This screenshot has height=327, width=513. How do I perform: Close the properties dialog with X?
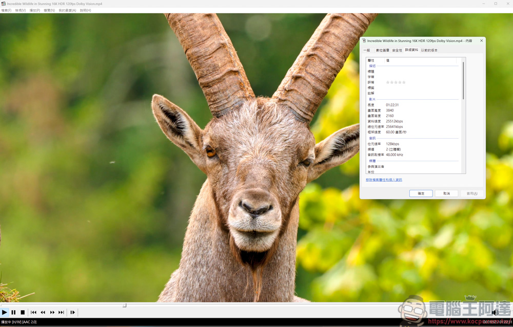[481, 41]
